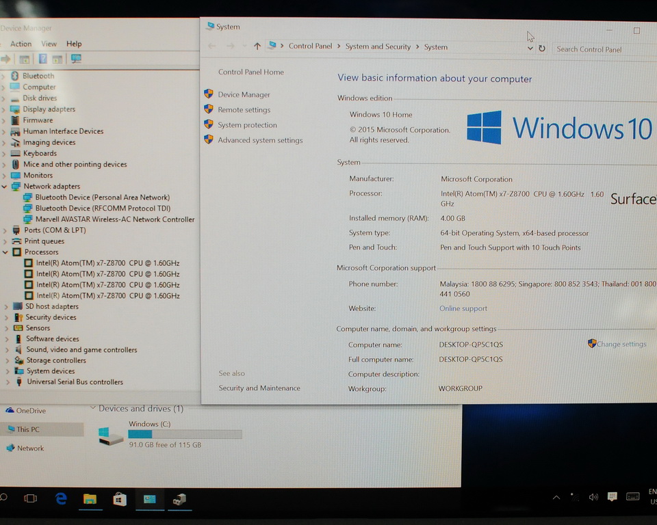Click the forward arrow in Device Manager toolbar

point(5,59)
